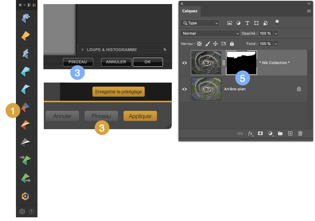Create a new layer group folder icon

[280, 133]
